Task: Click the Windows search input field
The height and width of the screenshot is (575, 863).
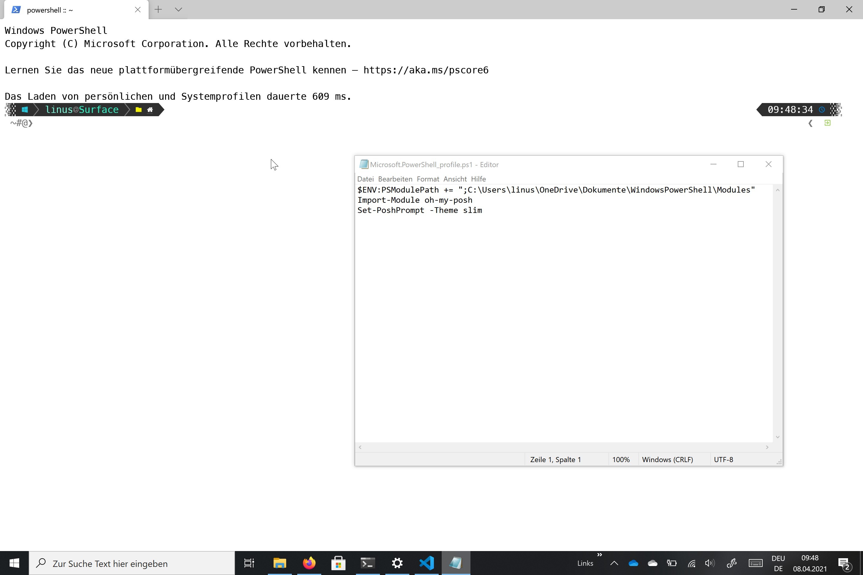Action: pyautogui.click(x=132, y=563)
